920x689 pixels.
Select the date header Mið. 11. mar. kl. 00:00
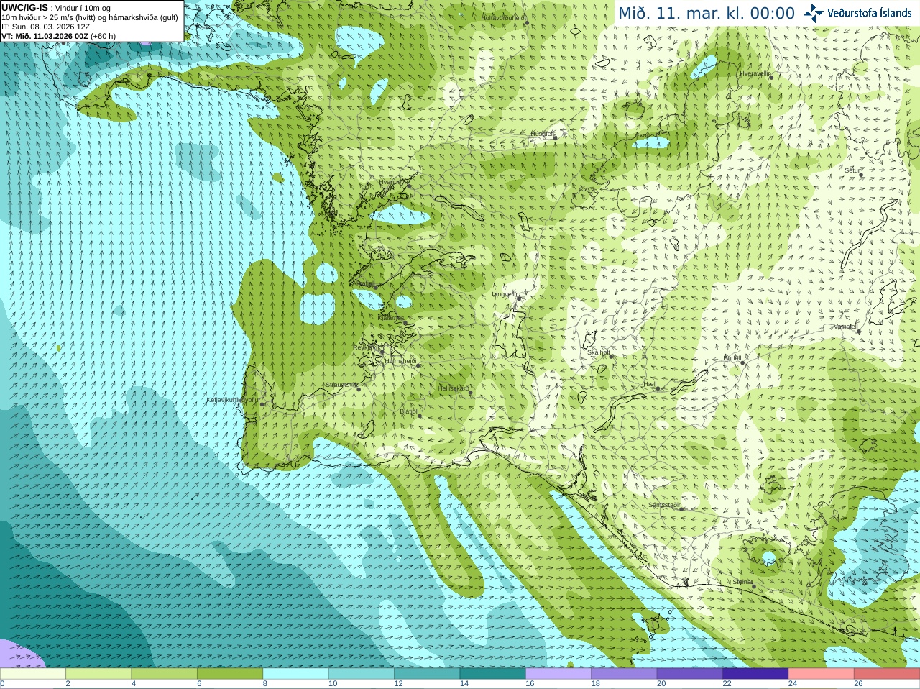[707, 13]
